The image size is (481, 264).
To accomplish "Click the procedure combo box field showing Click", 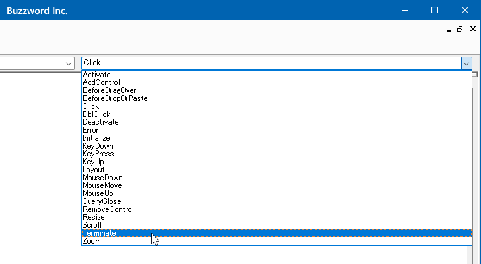I will tap(272, 63).
